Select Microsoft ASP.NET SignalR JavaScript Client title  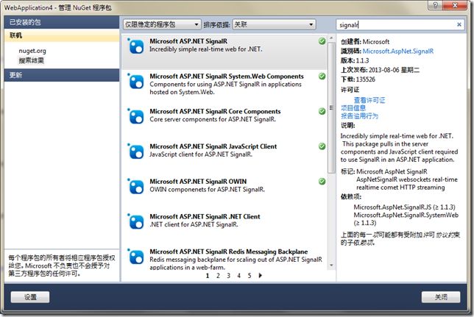click(x=213, y=146)
